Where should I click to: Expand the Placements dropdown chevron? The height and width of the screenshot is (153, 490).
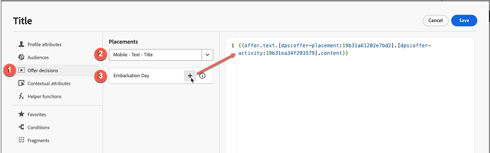click(207, 55)
